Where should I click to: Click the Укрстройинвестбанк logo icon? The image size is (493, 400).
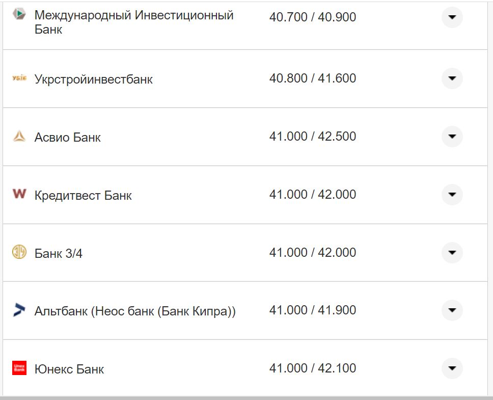tap(18, 78)
